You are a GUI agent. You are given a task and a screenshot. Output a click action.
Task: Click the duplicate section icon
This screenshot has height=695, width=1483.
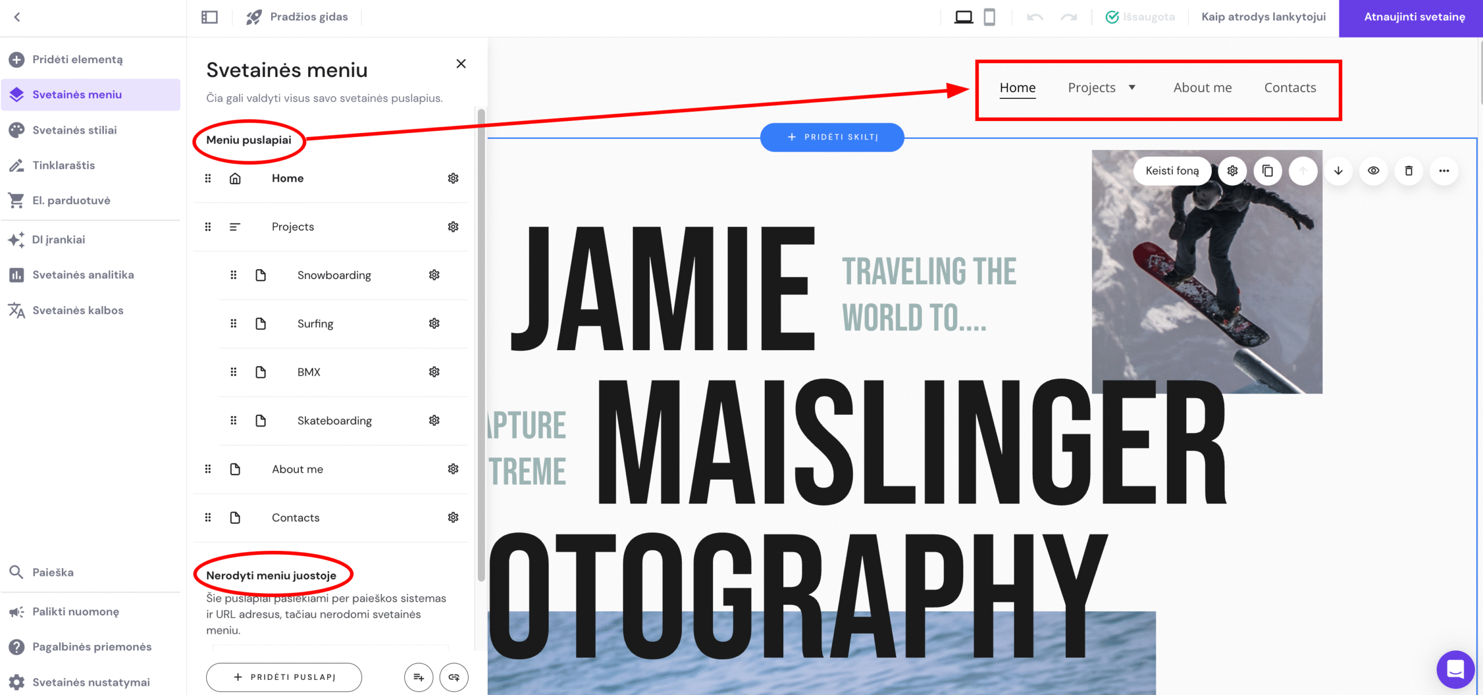pos(1268,171)
